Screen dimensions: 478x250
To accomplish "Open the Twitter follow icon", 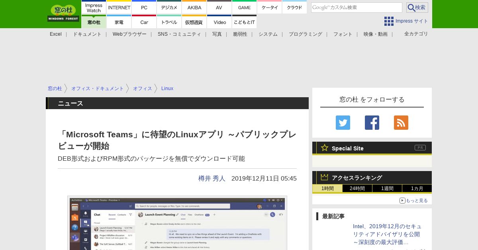I will point(343,123).
